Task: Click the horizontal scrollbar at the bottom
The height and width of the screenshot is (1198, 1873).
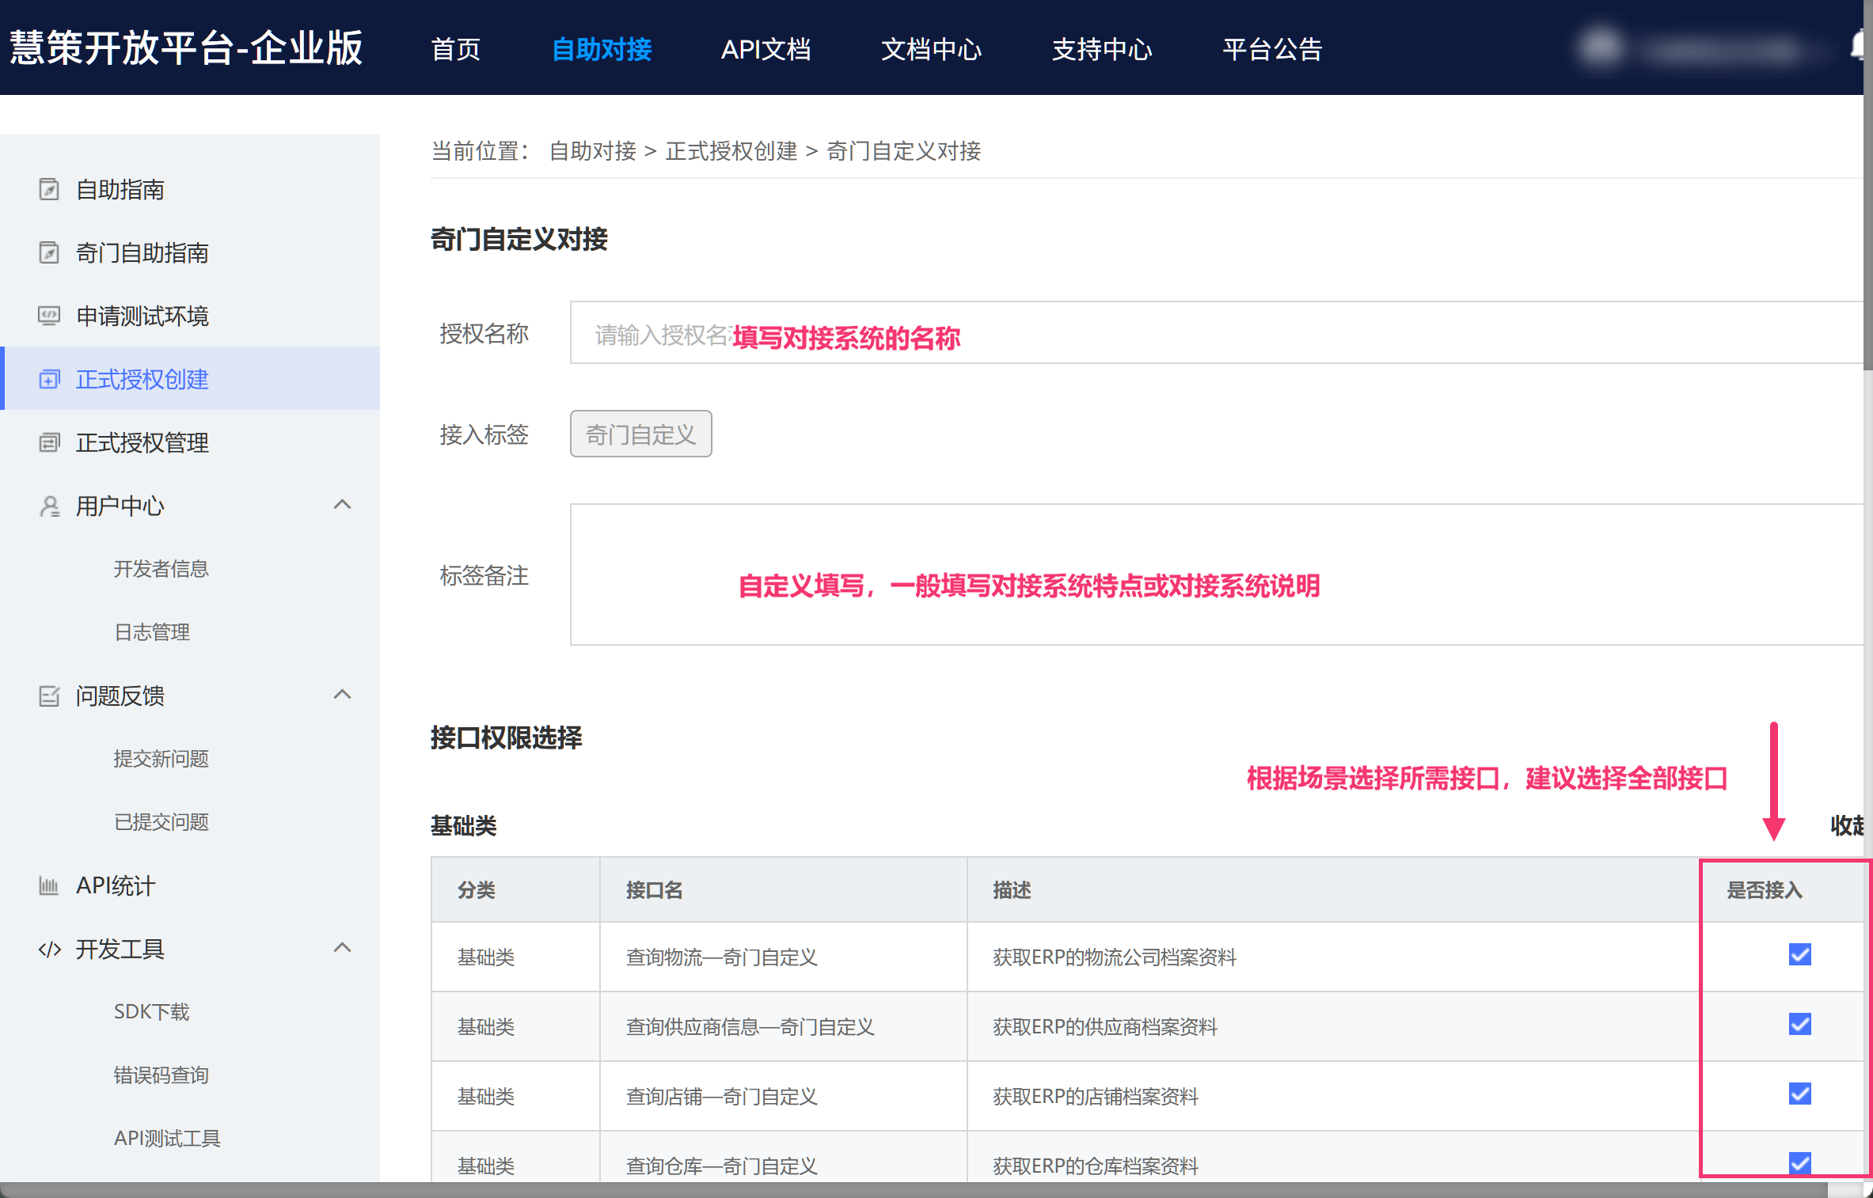Action: click(910, 1190)
